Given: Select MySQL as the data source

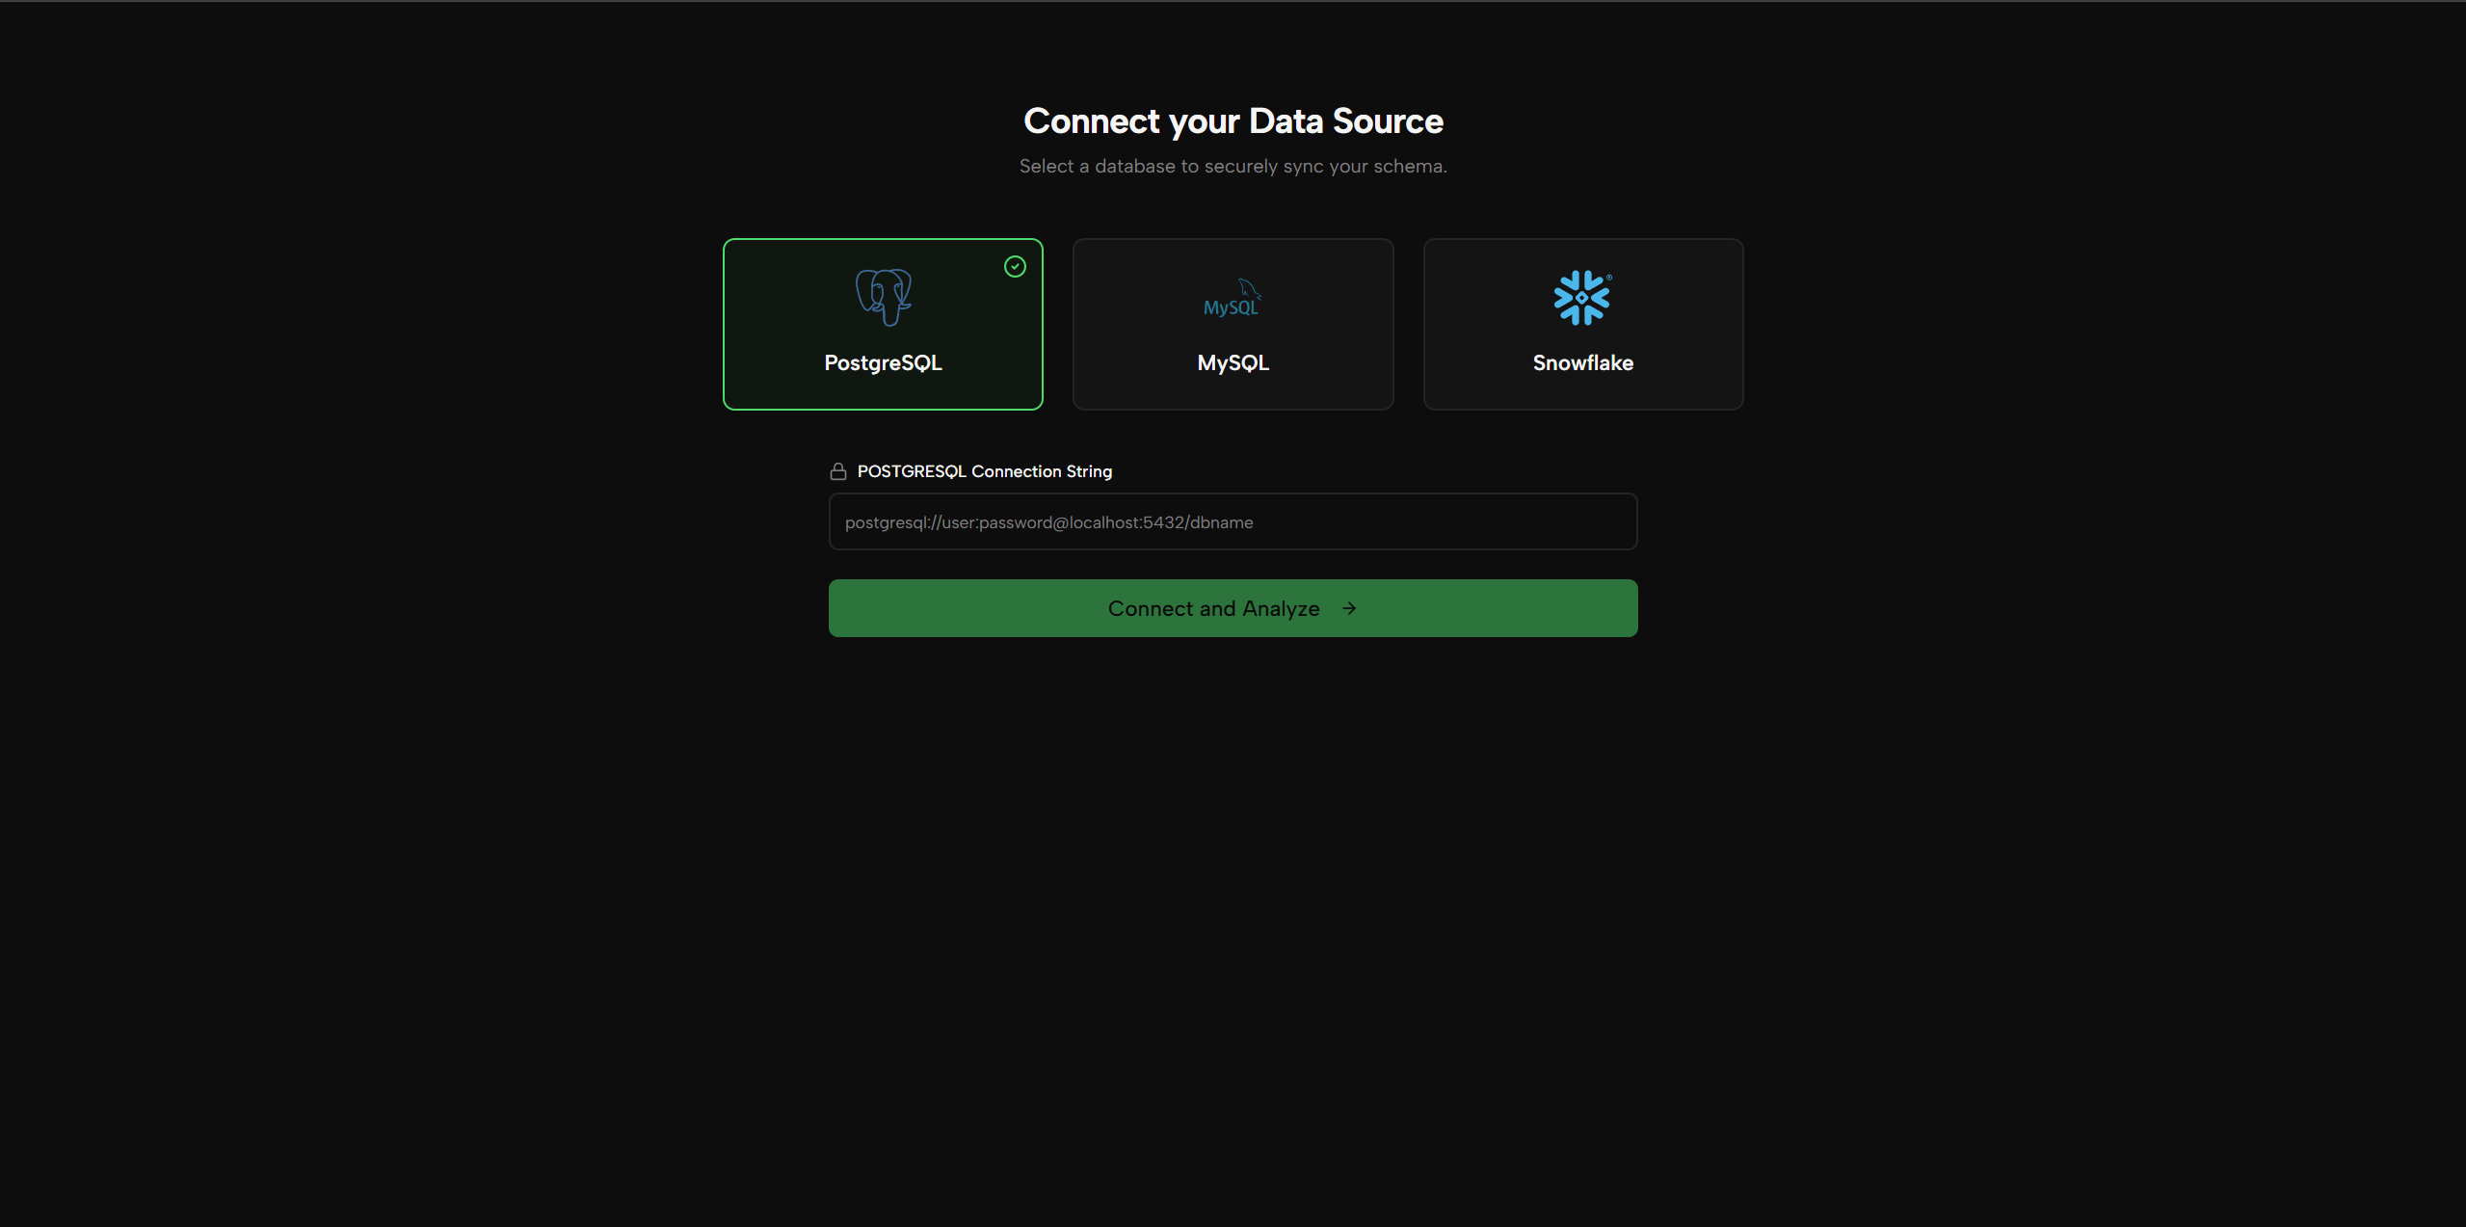Looking at the screenshot, I should (1233, 324).
